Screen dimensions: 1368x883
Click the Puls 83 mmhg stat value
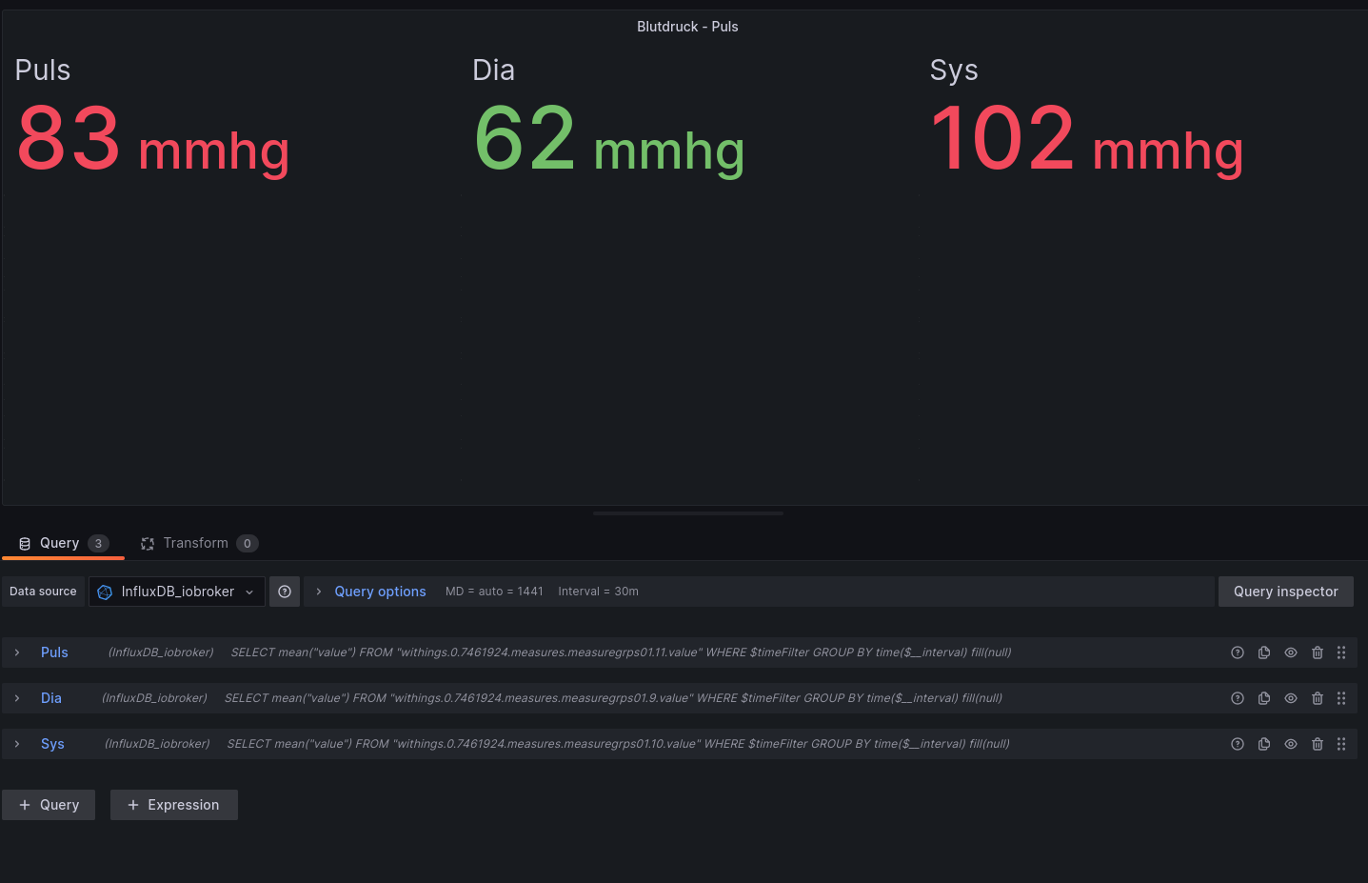point(153,140)
